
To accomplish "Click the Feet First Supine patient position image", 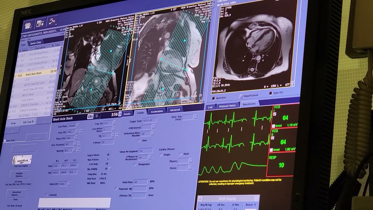I will [x=22, y=160].
